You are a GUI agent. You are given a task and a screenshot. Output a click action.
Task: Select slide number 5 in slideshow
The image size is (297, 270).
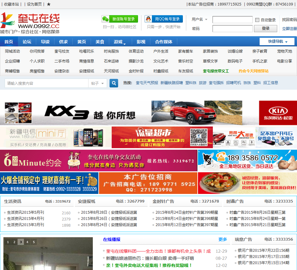pos(34,242)
